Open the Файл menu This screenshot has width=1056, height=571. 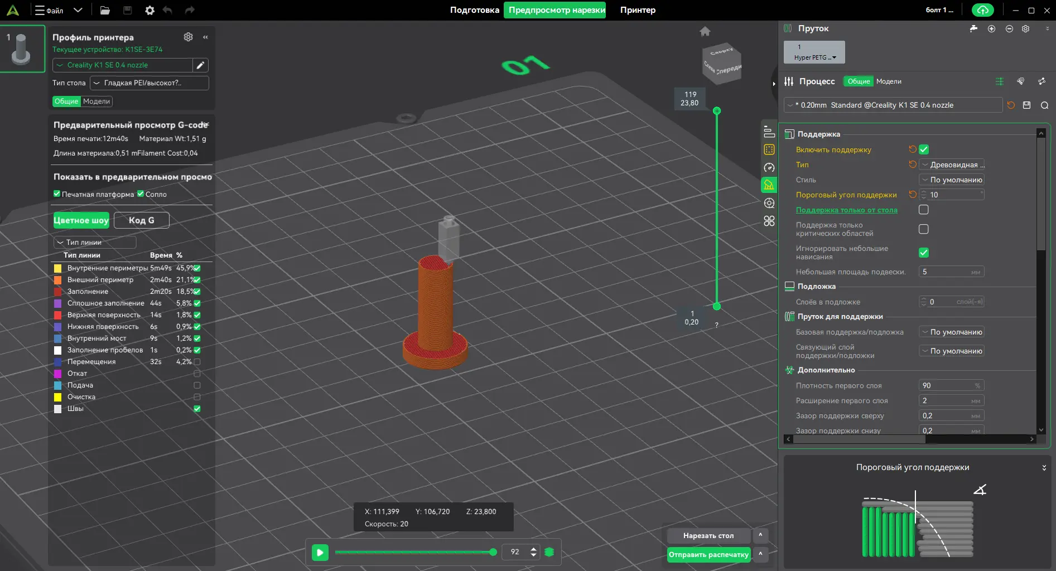coord(49,10)
